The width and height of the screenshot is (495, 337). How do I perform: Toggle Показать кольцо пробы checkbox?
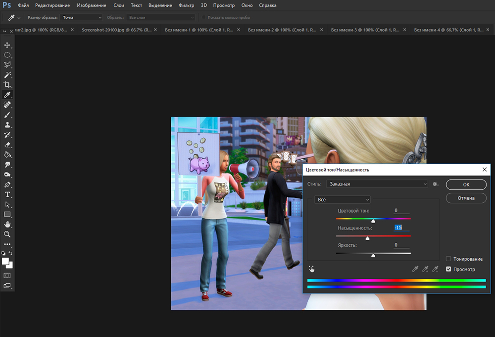pos(204,17)
